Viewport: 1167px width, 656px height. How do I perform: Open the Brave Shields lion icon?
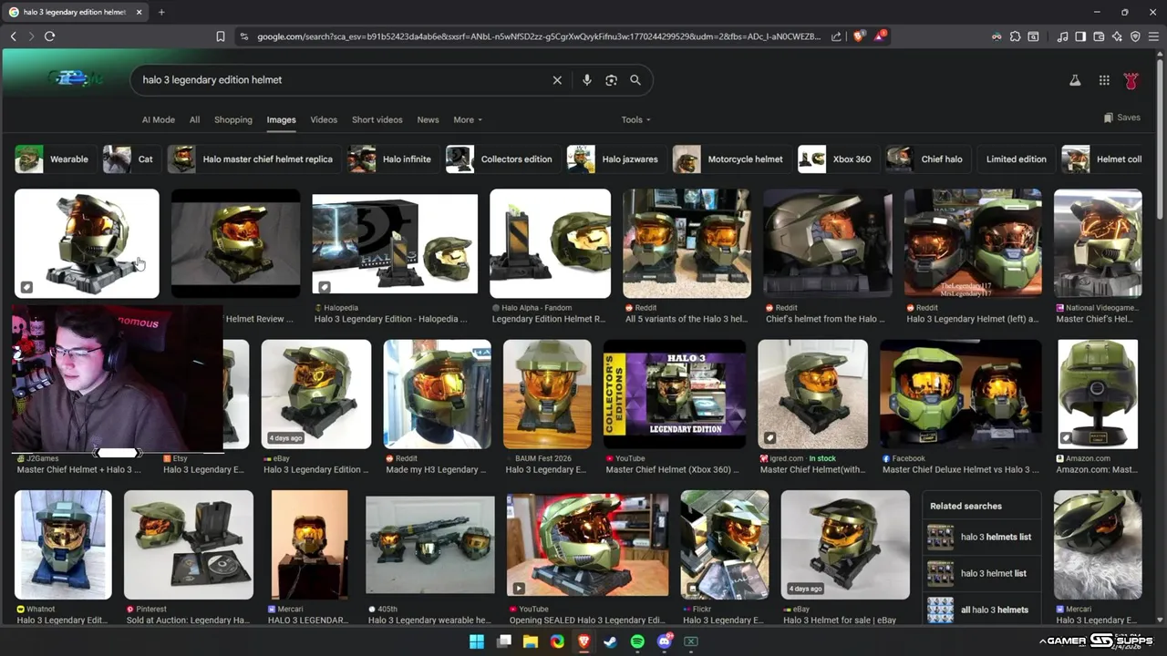click(x=859, y=36)
